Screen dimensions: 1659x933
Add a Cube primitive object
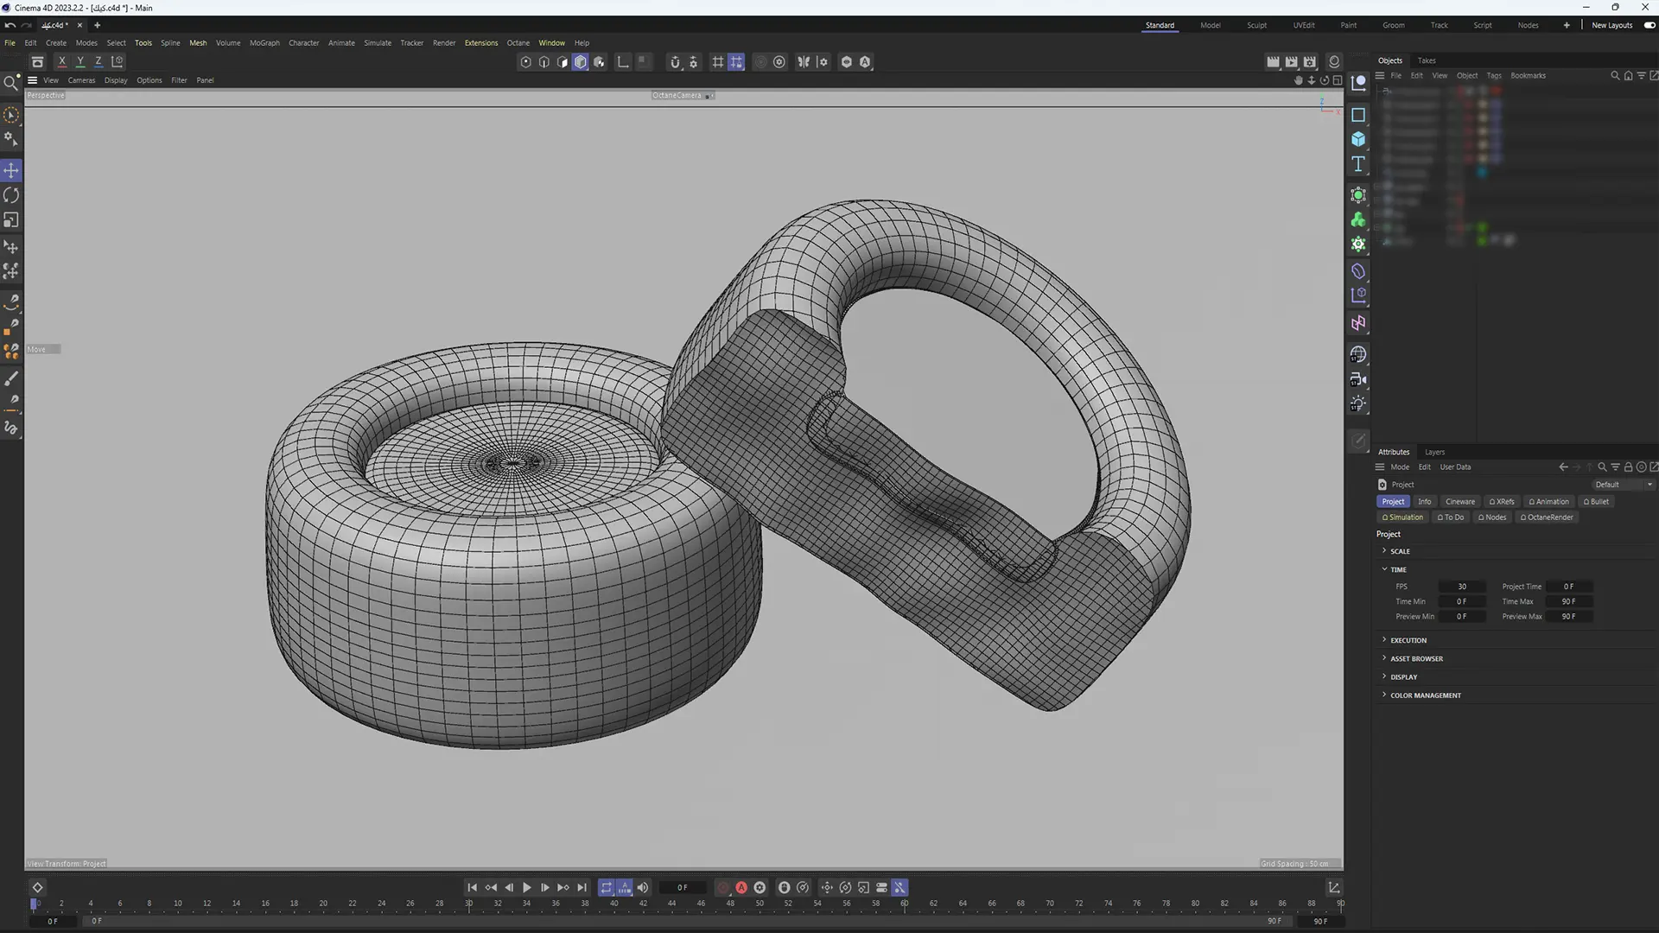(x=1358, y=139)
